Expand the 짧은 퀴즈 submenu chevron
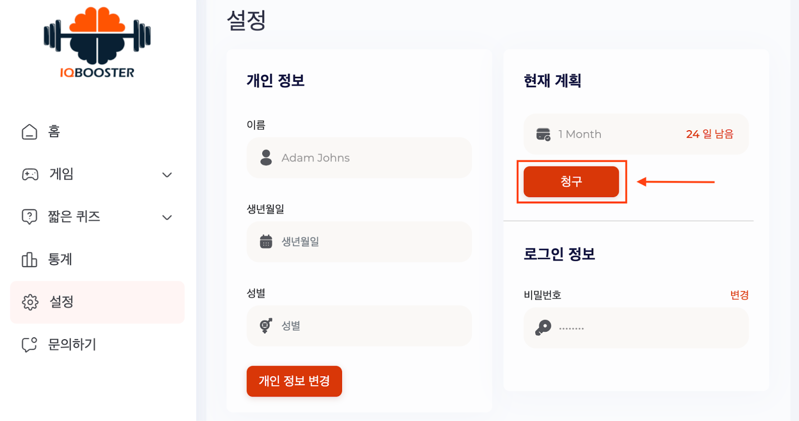Viewport: 799px width, 421px height. [x=167, y=217]
